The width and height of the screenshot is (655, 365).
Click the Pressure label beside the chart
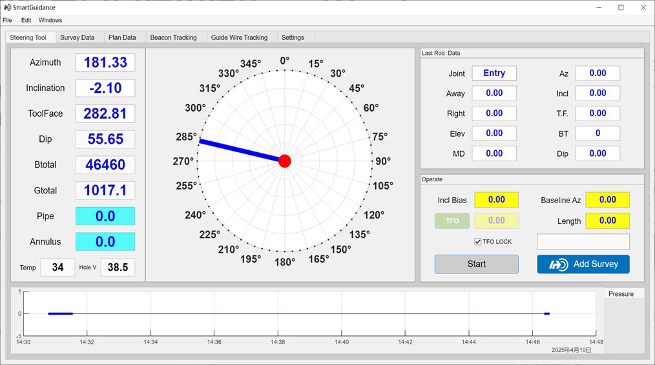pyautogui.click(x=621, y=294)
